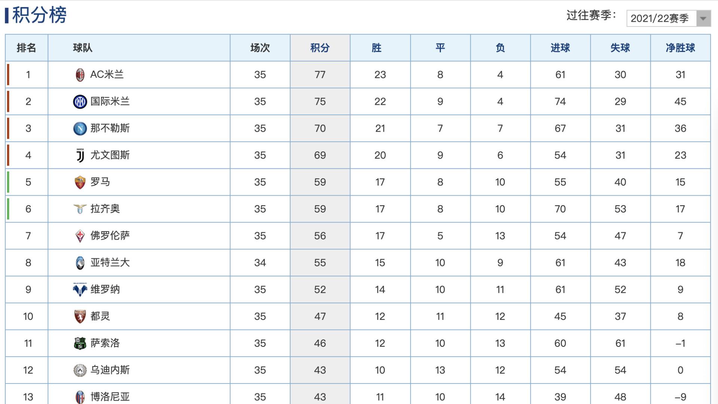Open the 维罗纳 team link

pos(105,290)
